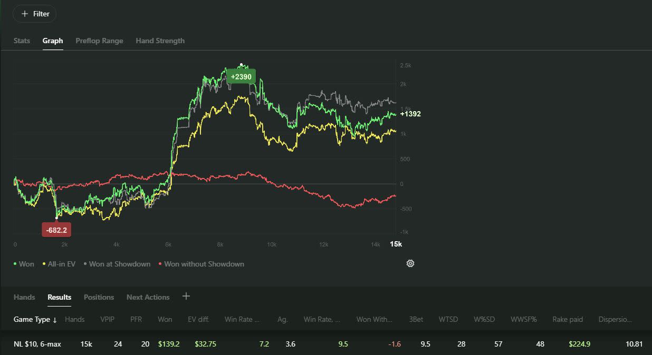Viewport: 652px width, 355px height.
Task: Open the Preflop Range tab
Action: (99, 41)
